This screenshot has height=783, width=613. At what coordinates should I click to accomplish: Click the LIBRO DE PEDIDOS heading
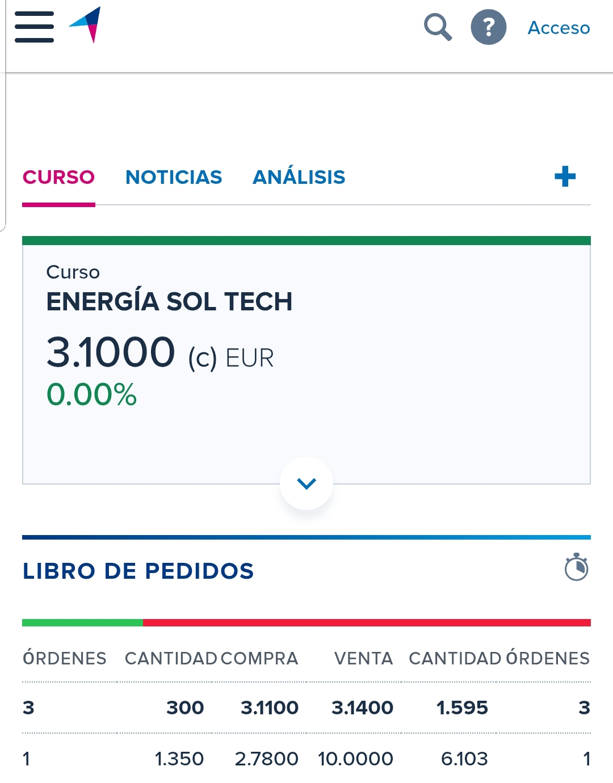pyautogui.click(x=138, y=571)
